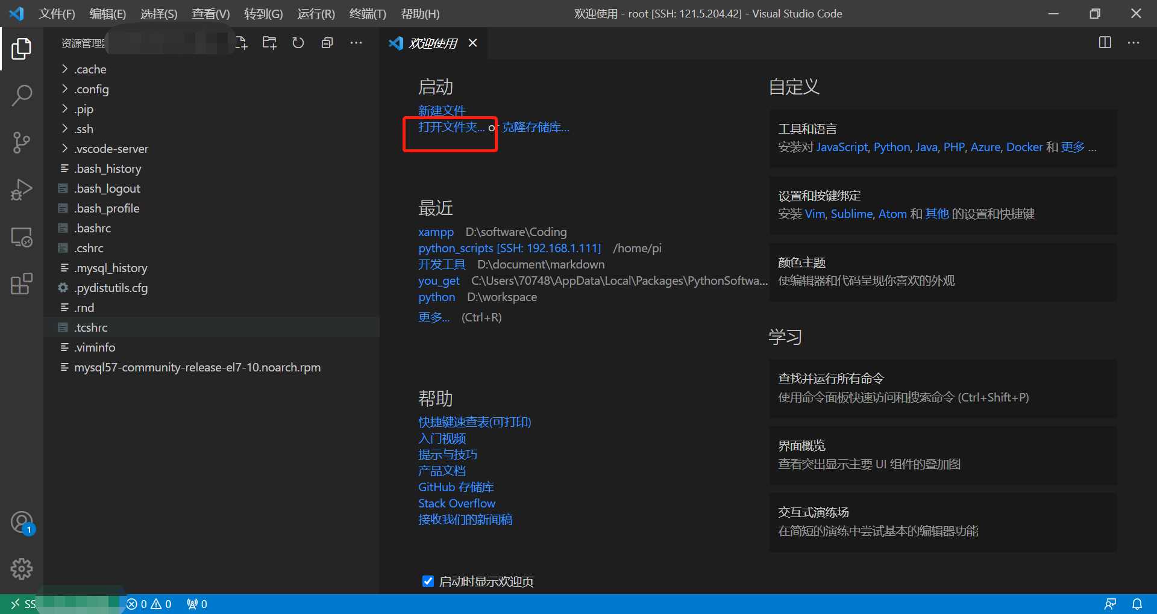Image resolution: width=1157 pixels, height=614 pixels.
Task: Open the 终端(T) menu
Action: (x=368, y=13)
